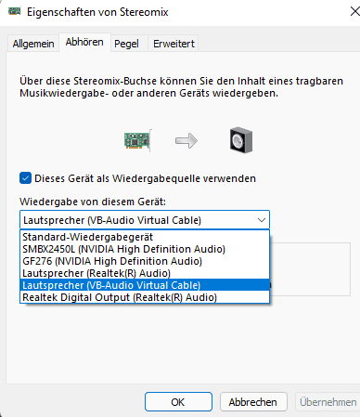Collapse the playback device combo box arrow
This screenshot has height=417, width=360.
(262, 220)
